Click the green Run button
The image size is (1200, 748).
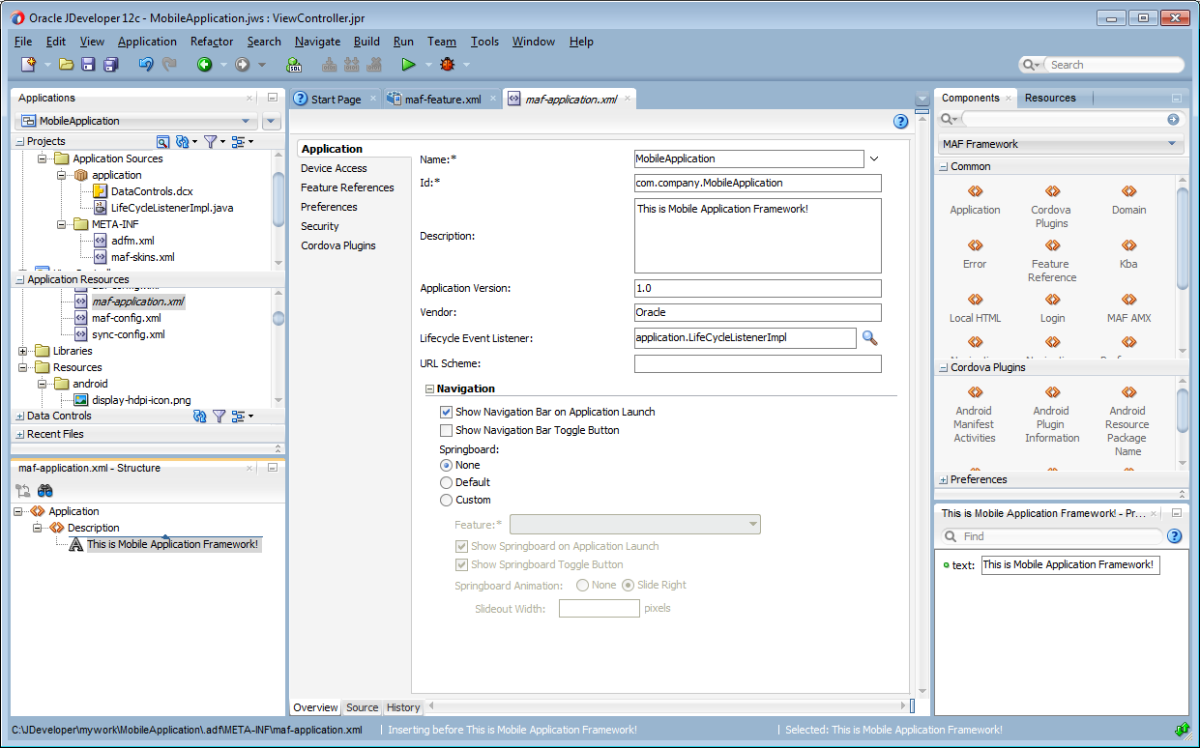point(408,65)
